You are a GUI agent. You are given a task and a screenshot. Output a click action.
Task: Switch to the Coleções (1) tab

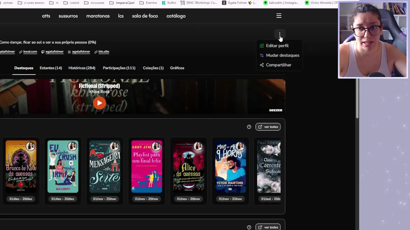coord(153,68)
